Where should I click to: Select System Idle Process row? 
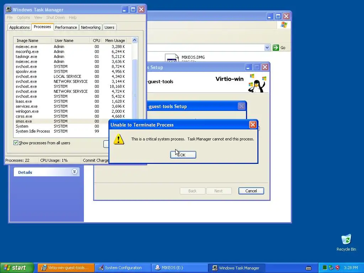point(61,131)
